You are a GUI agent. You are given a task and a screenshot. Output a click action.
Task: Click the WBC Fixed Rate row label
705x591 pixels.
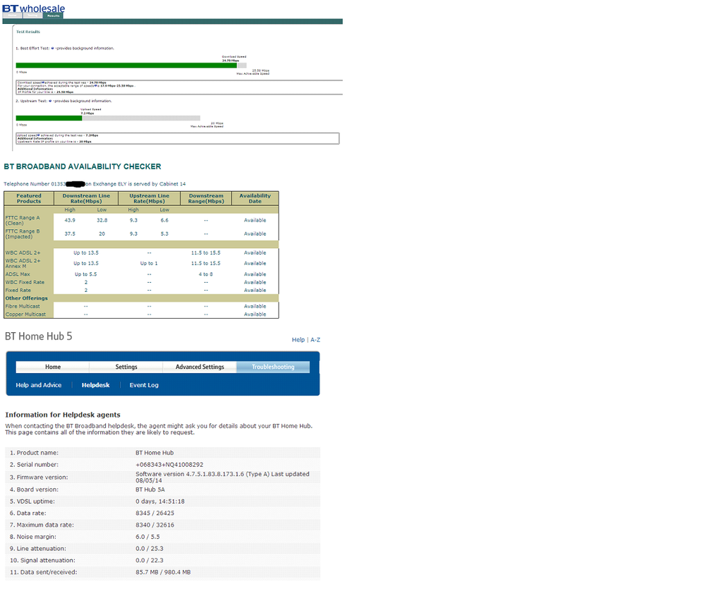25,282
